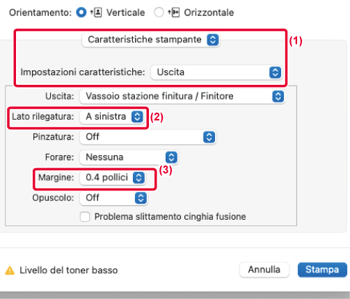This screenshot has height=299, width=350.
Task: Open the Pinzatura Off popup menu
Action: click(148, 137)
